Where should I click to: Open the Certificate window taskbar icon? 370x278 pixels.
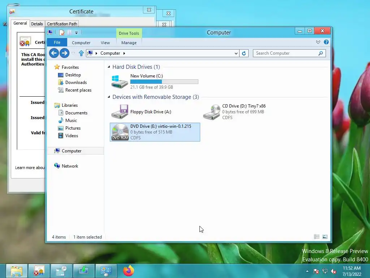[39, 271]
